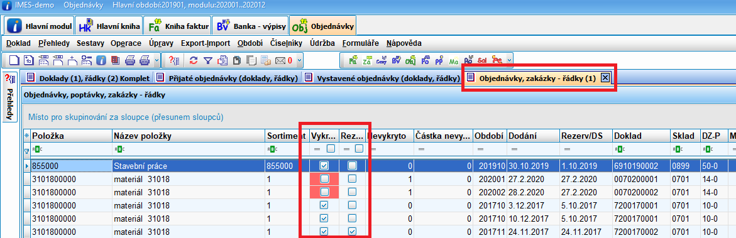The width and height of the screenshot is (736, 238).
Task: Toggle the Rez filter-row checkbox
Action: coord(359,149)
